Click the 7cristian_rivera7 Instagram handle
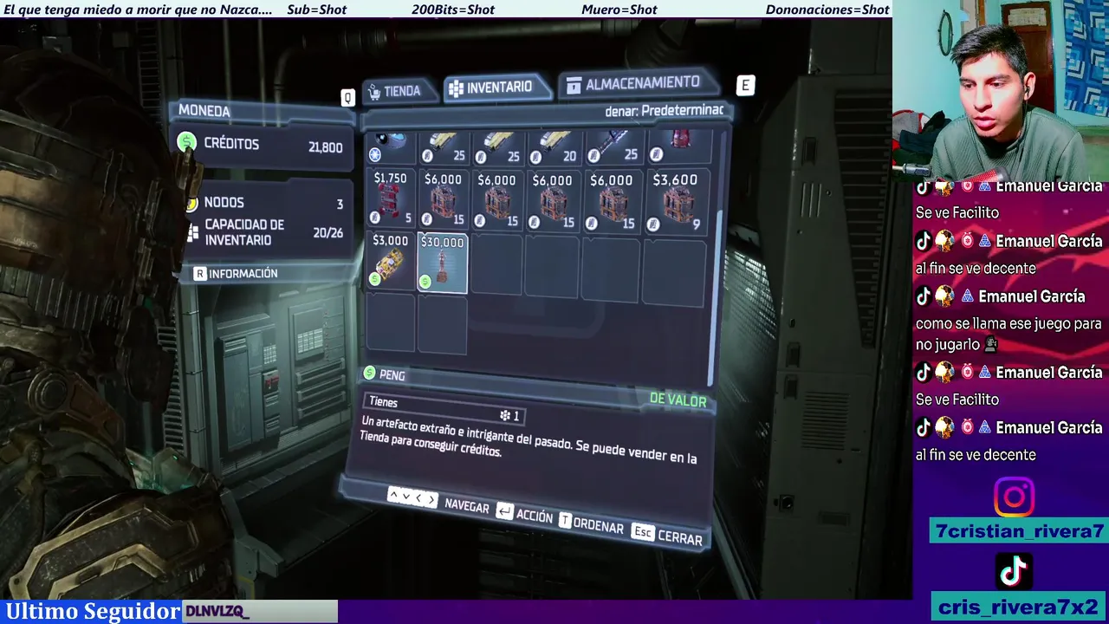 (x=1018, y=531)
